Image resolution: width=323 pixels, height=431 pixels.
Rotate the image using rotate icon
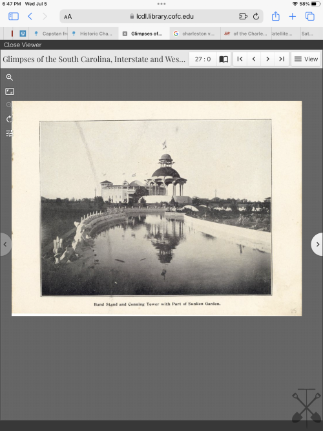click(x=10, y=119)
